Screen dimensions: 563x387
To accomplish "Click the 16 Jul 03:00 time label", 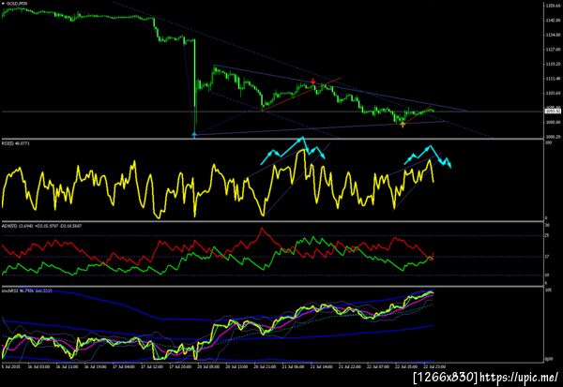I will click(38, 367).
